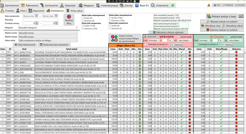Screen dimensions: 246x134
Task: Click the Wyszukaj search field
Action: tap(40, 20)
